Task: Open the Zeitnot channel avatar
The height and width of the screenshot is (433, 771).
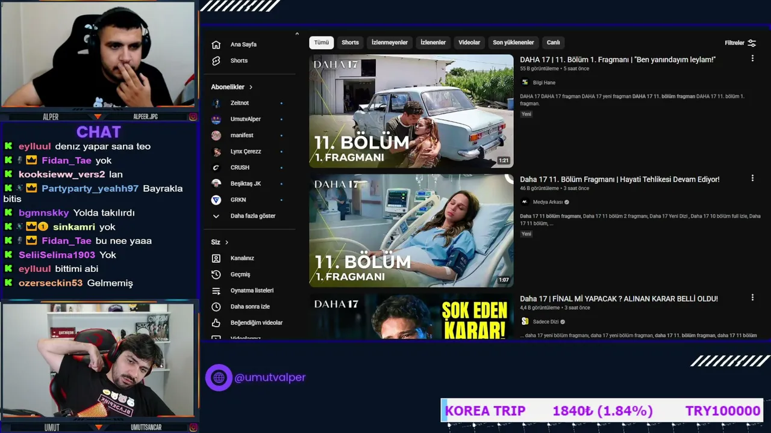Action: click(x=216, y=103)
